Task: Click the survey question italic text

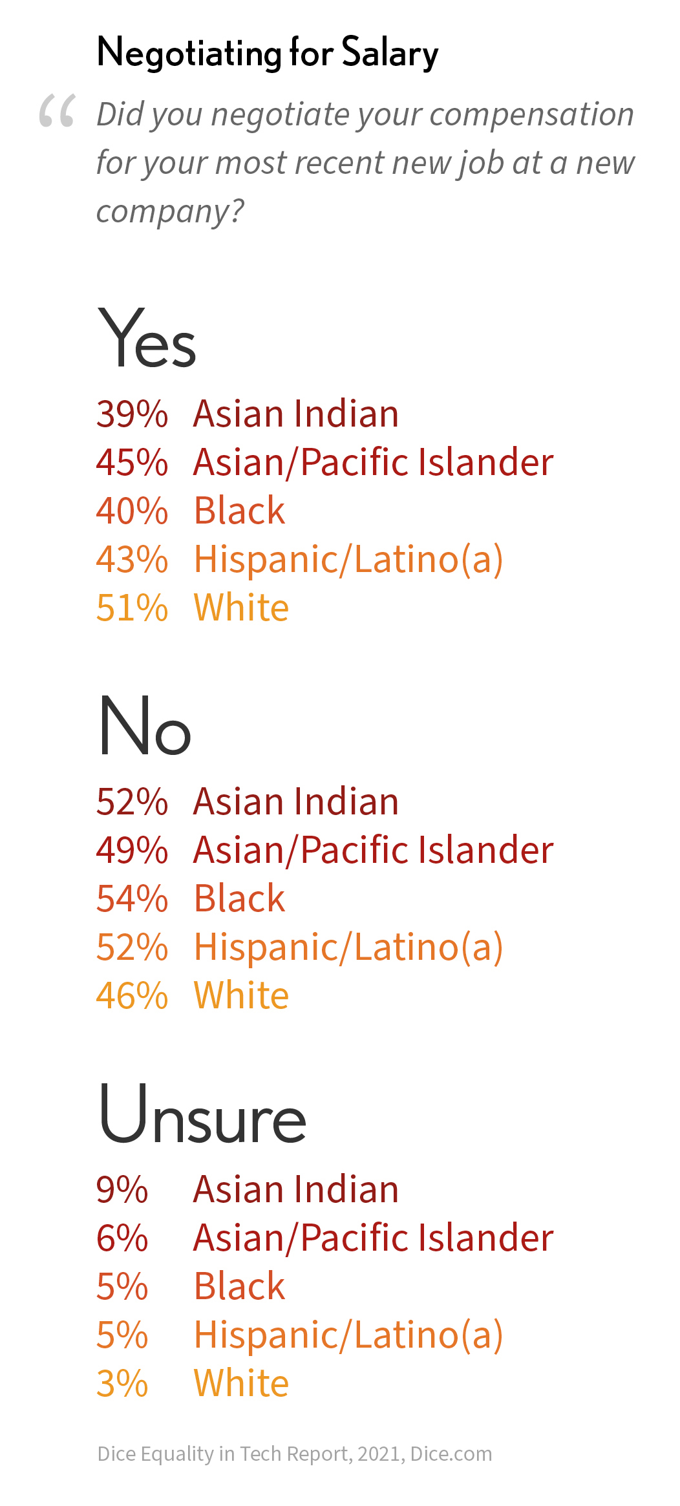Action: point(366,163)
